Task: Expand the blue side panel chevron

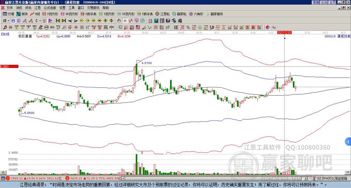Action: pyautogui.click(x=348, y=142)
